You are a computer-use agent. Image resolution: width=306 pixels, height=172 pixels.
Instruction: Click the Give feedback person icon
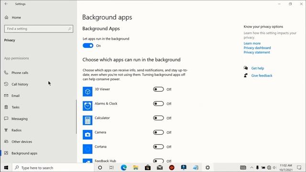coord(246,75)
